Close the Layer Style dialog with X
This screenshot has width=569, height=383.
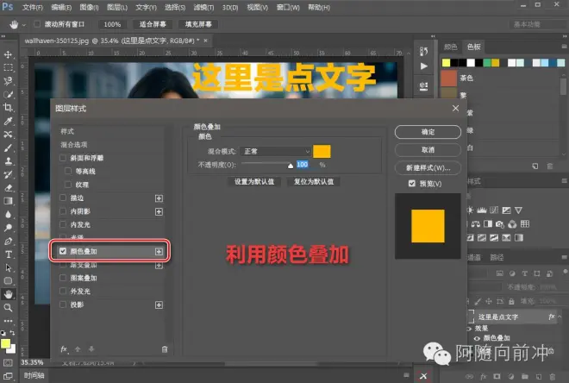point(455,108)
